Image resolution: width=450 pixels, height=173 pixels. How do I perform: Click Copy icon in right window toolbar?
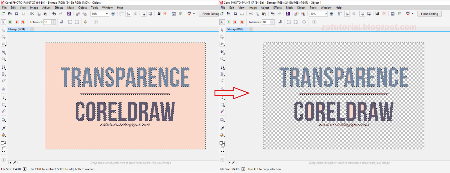(257, 14)
